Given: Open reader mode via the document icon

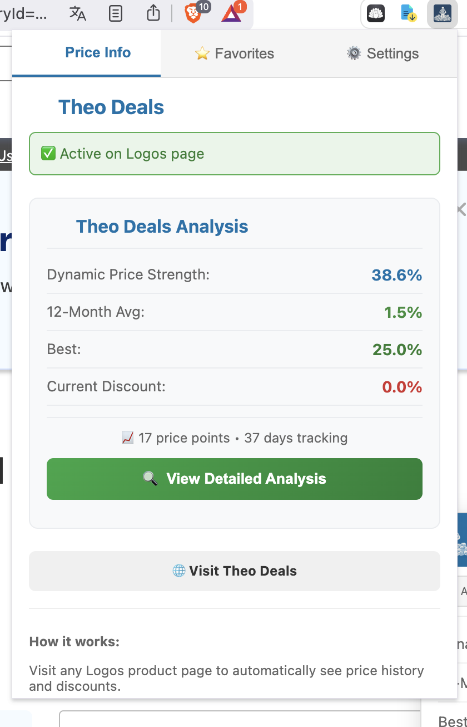Looking at the screenshot, I should (x=115, y=13).
